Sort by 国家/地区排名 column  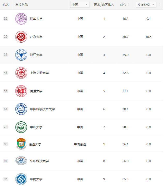click(x=104, y=5)
